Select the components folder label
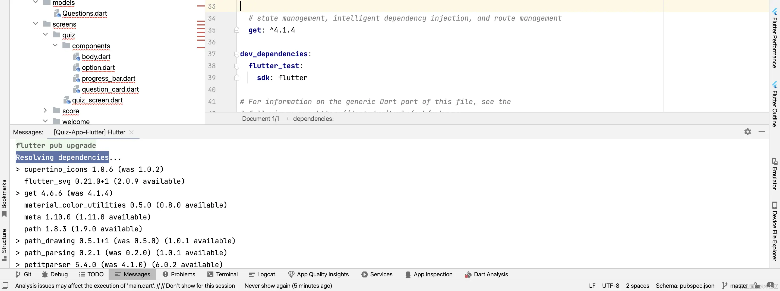Screen dimensions: 780x291 coord(91,46)
